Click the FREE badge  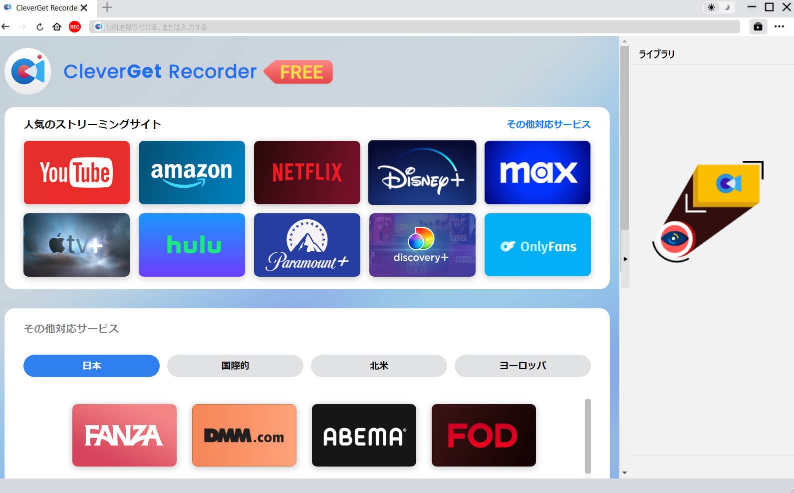298,72
